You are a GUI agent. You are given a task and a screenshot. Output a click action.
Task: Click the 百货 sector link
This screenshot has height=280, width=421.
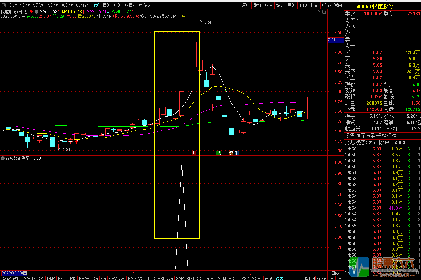coord(182,16)
